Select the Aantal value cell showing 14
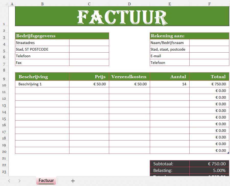230x186 pixels. 170,84
